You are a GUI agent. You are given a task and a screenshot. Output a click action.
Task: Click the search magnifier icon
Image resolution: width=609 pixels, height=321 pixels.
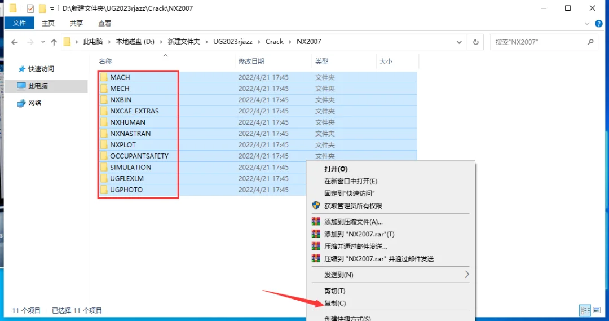click(590, 42)
